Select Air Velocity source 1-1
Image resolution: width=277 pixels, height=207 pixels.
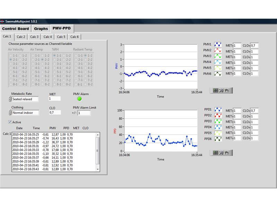pos(11,56)
